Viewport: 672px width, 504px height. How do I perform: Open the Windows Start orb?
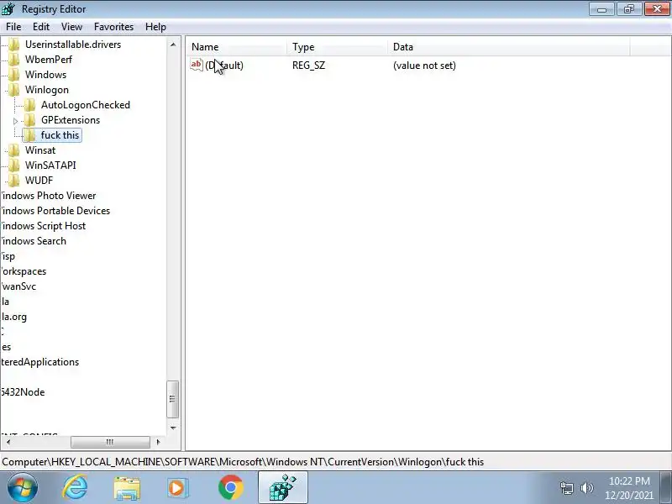pos(23,488)
